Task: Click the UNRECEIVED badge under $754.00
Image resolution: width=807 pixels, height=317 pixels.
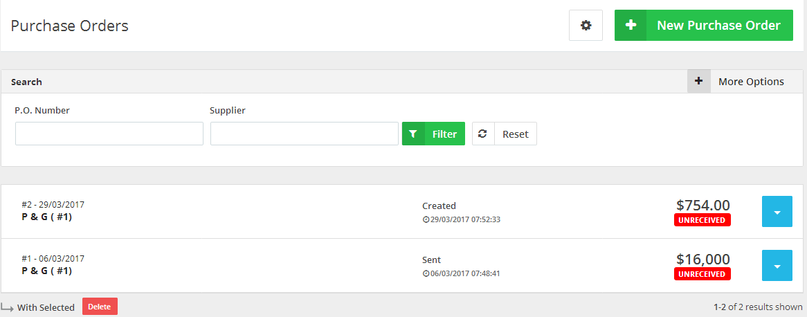Action: tap(702, 220)
